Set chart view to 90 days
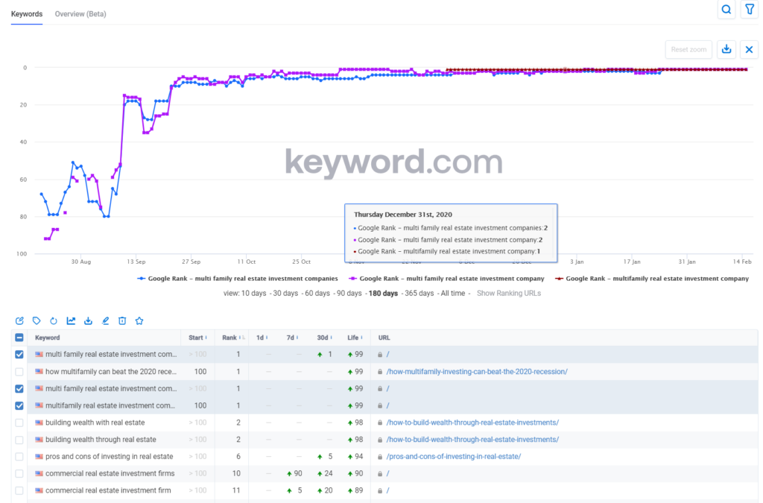Screen dimensions: 763x503 [x=349, y=294]
